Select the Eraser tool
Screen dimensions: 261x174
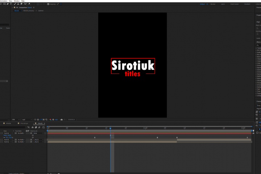tap(21, 4)
